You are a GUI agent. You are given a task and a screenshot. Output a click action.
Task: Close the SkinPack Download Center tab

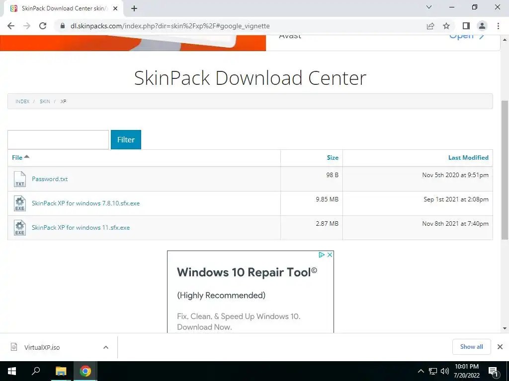click(115, 8)
